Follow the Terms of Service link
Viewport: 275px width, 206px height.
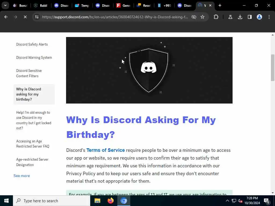tap(106, 150)
